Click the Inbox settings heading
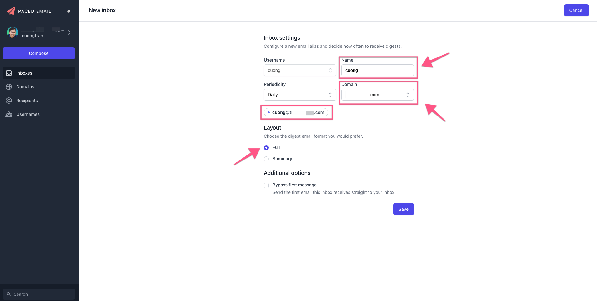Viewport: 597px width, 301px height. tap(282, 38)
